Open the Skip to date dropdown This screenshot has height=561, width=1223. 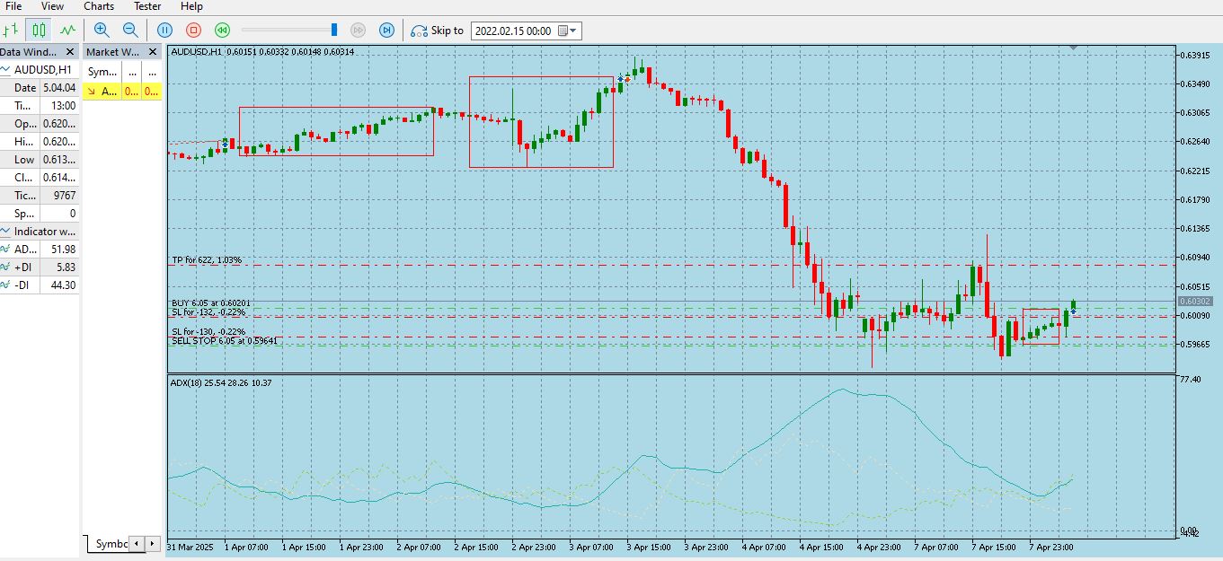click(573, 31)
